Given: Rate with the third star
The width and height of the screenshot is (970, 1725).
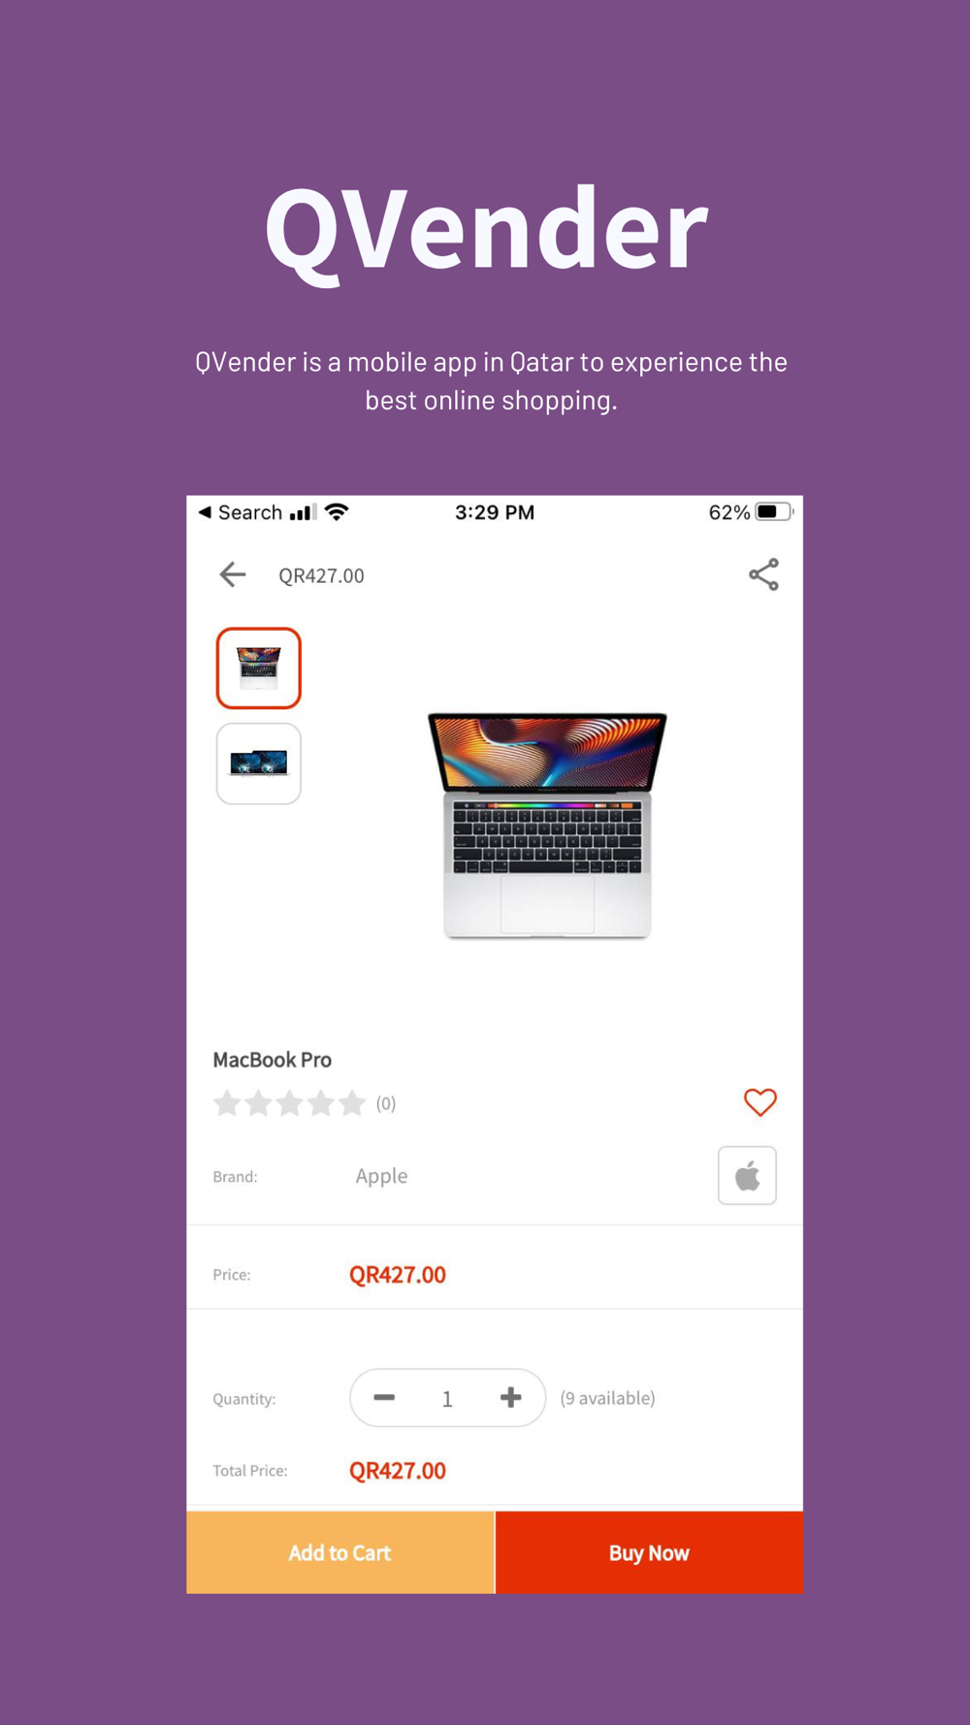Looking at the screenshot, I should click(289, 1103).
